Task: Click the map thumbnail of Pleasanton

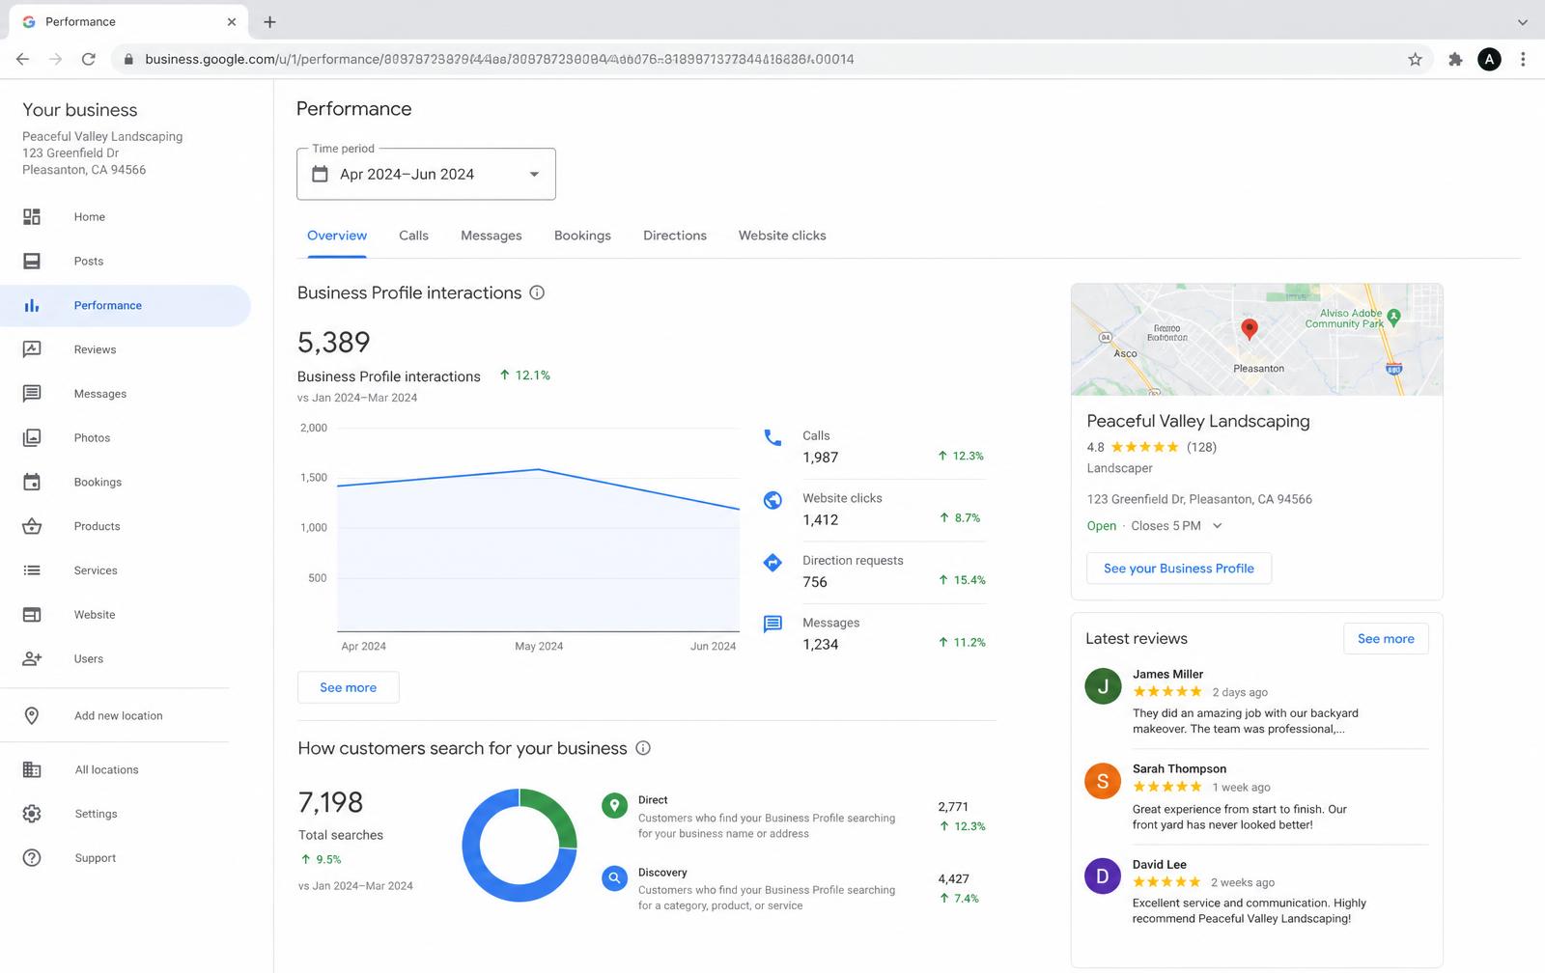Action: click(x=1257, y=340)
